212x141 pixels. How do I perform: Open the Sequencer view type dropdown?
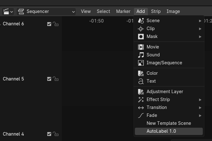coord(46,11)
